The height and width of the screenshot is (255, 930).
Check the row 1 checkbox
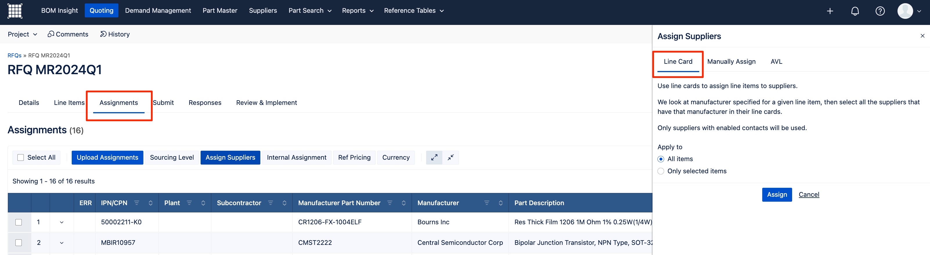pyautogui.click(x=19, y=222)
